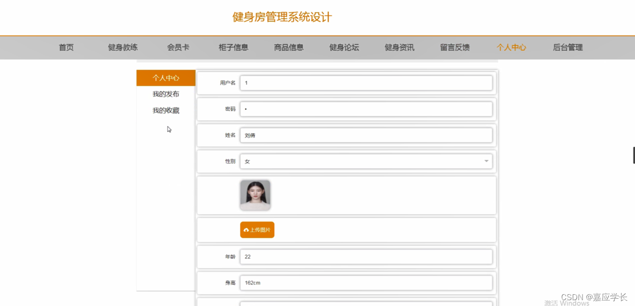
Task: Click the 身高 field showing 162cm
Action: (366, 283)
